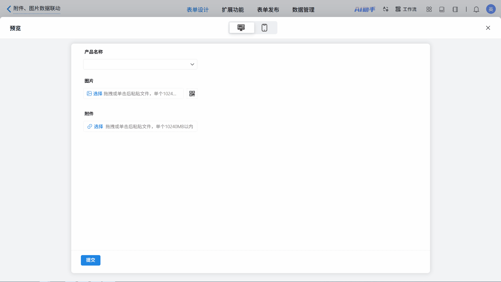
Task: Click the user avatar labeled 英
Action: tap(491, 9)
